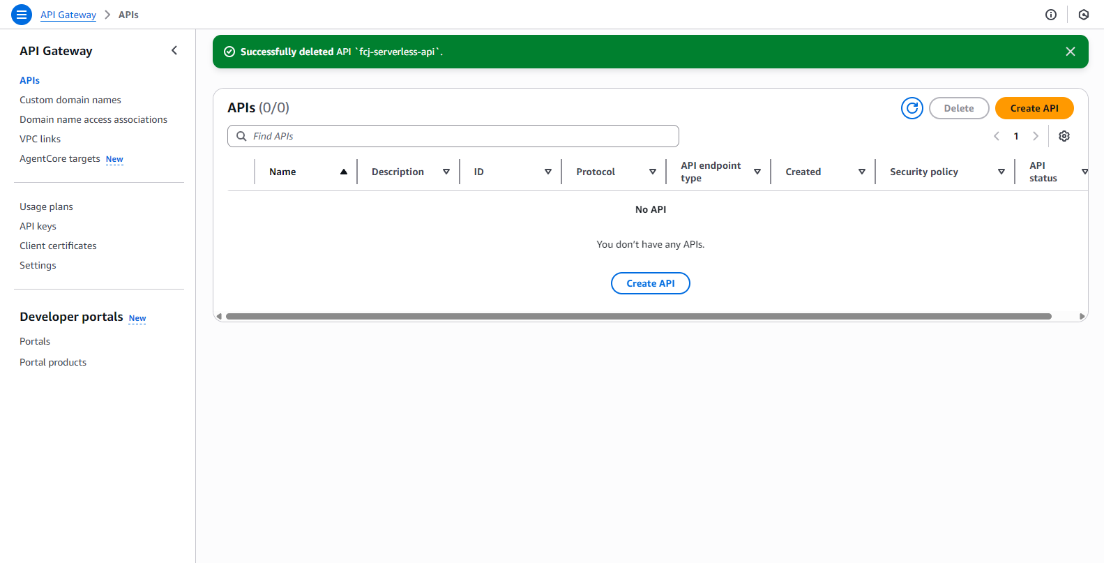
Task: Click the 'No API' empty state text
Action: 651,209
